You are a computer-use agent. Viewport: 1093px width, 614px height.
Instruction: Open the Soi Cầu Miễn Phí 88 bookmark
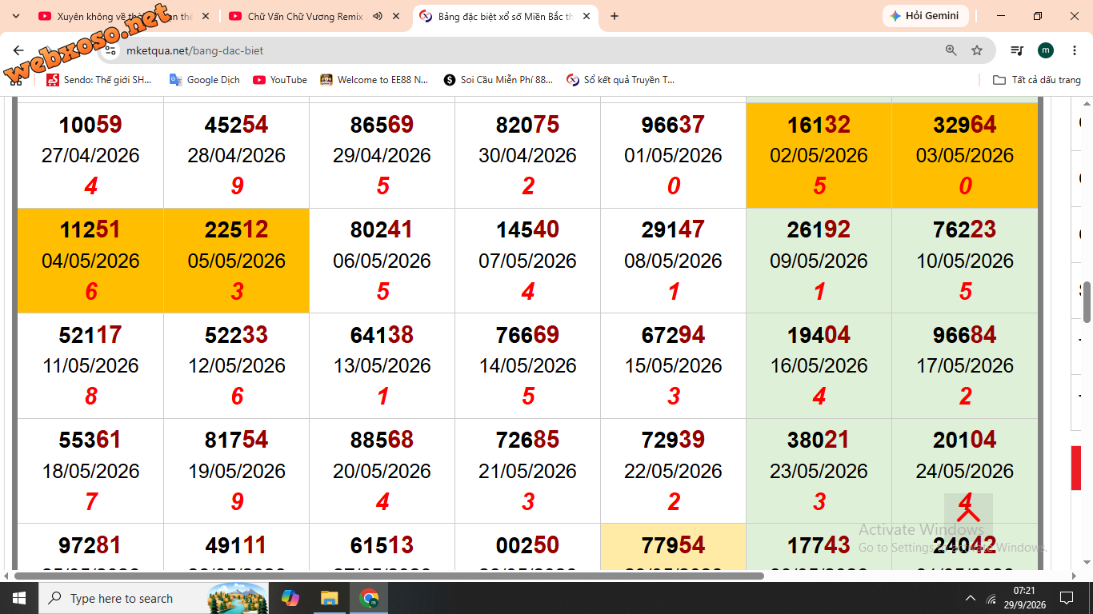click(498, 80)
